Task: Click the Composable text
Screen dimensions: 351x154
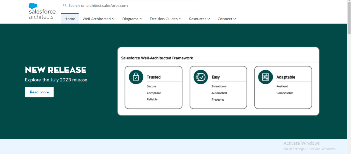Action: 285,93
